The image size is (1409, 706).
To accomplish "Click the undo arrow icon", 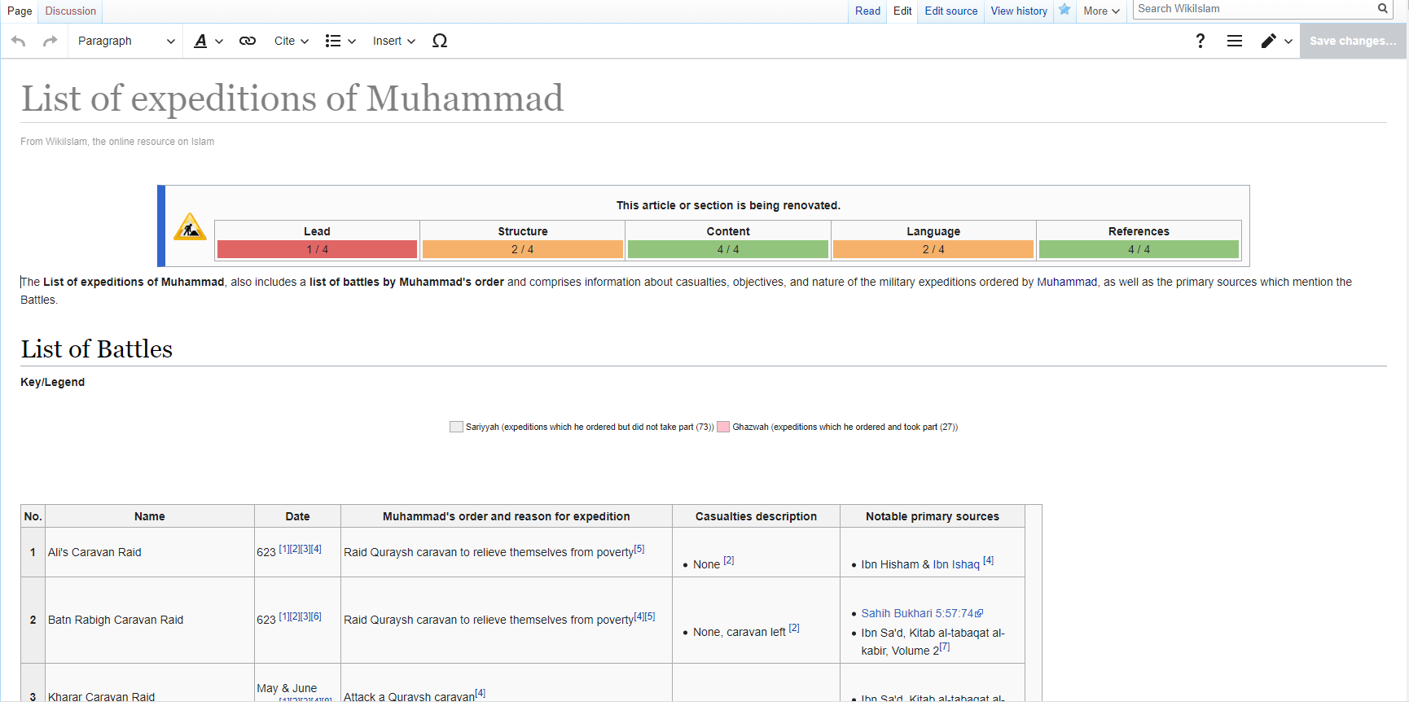I will [19, 41].
